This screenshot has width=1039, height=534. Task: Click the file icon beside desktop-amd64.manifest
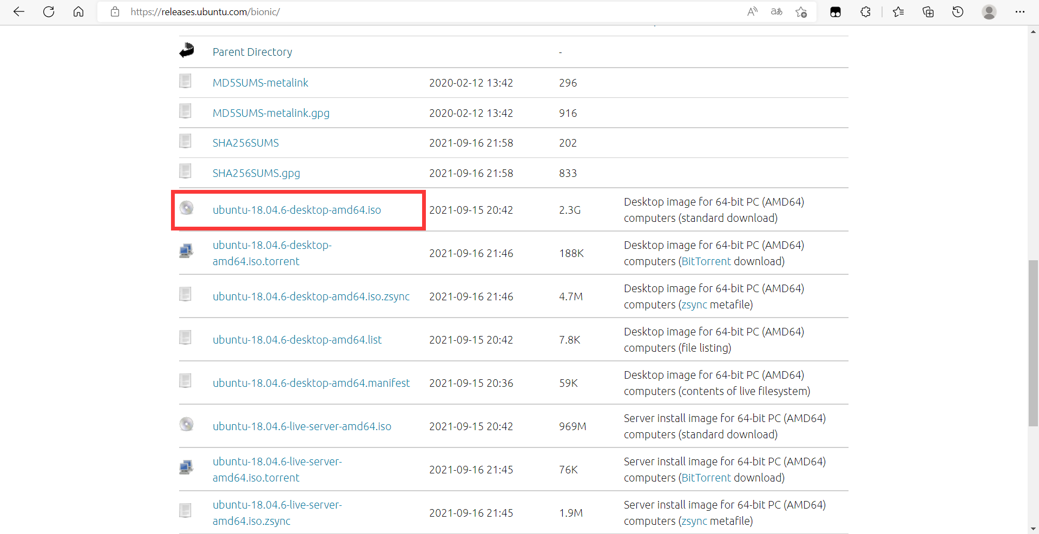pos(185,381)
